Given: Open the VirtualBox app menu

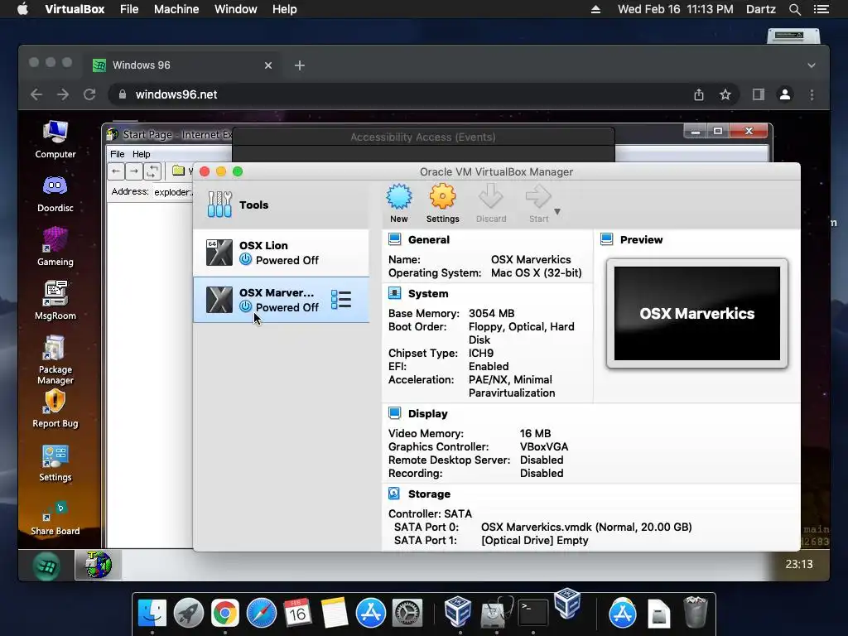Looking at the screenshot, I should tap(75, 9).
